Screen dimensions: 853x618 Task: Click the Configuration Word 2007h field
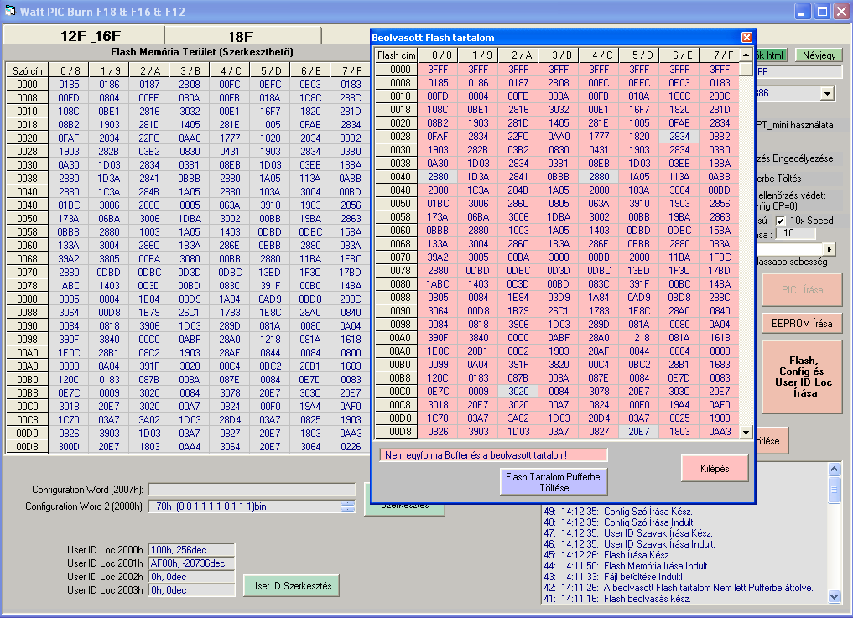(x=252, y=490)
